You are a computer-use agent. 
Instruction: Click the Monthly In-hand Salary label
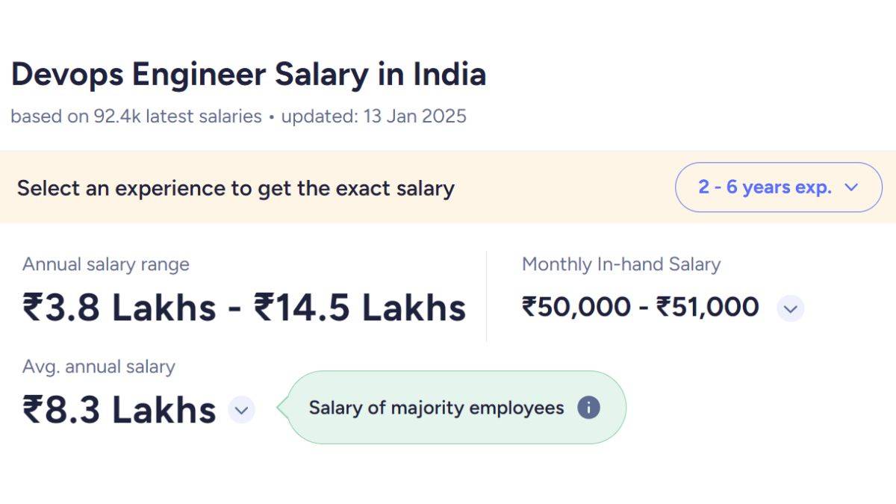[x=621, y=264]
